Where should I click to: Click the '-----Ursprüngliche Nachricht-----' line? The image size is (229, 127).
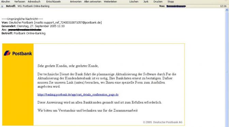22,19
